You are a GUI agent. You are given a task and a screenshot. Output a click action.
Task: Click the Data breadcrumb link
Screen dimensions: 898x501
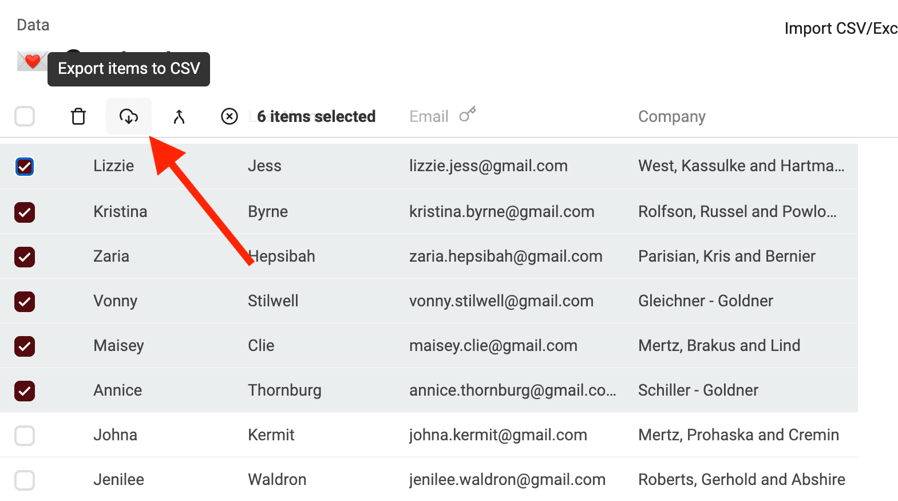(x=33, y=25)
